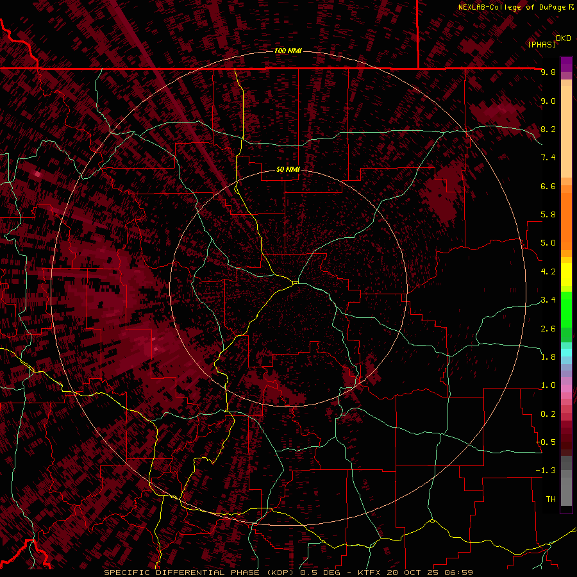577x577 pixels.
Task: Click the TH threshold label on scale
Action: click(551, 499)
